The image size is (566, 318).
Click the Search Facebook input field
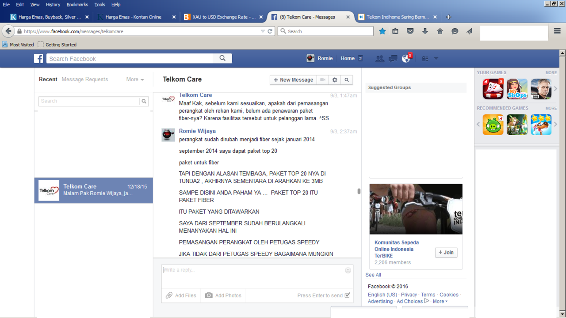click(x=130, y=58)
